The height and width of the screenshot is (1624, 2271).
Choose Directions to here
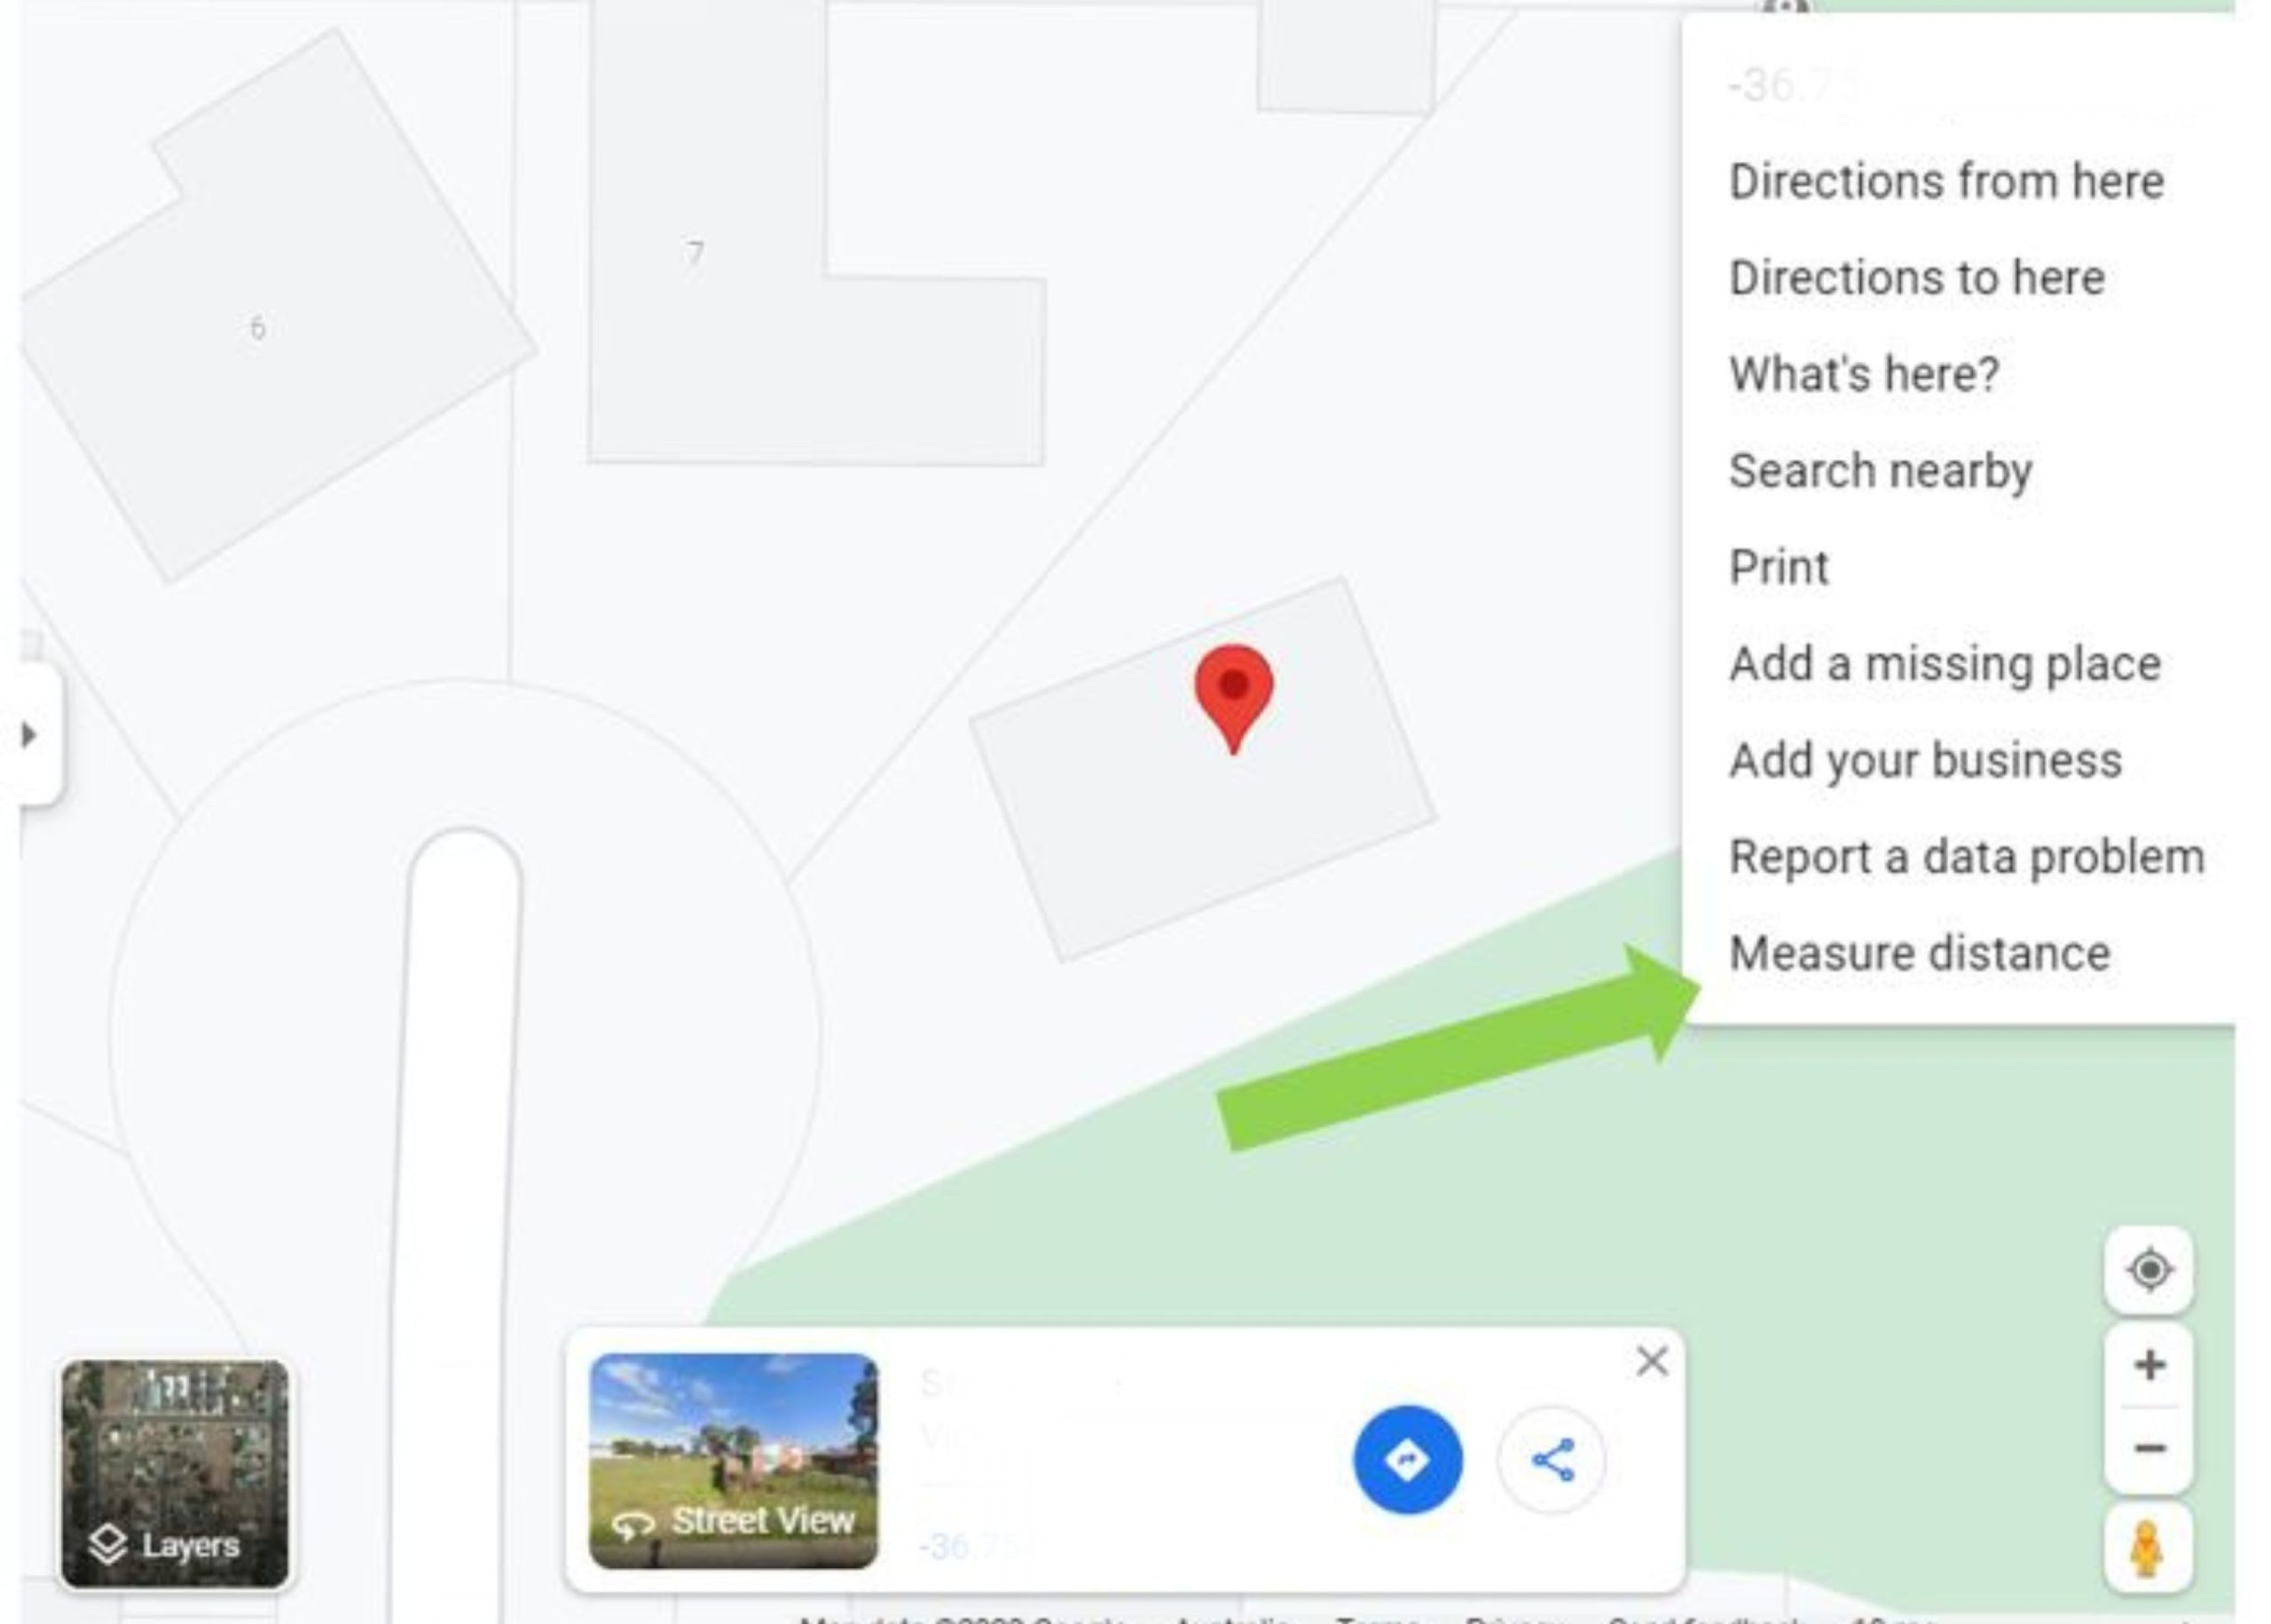pos(1916,277)
